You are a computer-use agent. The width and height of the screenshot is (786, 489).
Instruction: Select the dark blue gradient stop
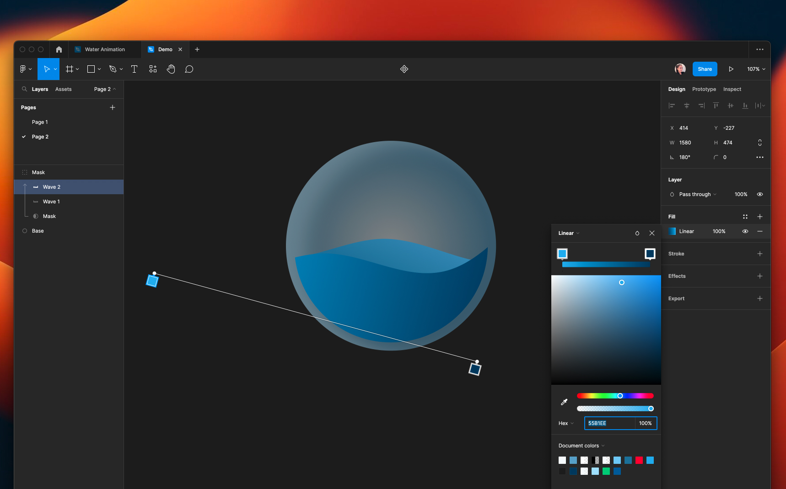pos(650,254)
